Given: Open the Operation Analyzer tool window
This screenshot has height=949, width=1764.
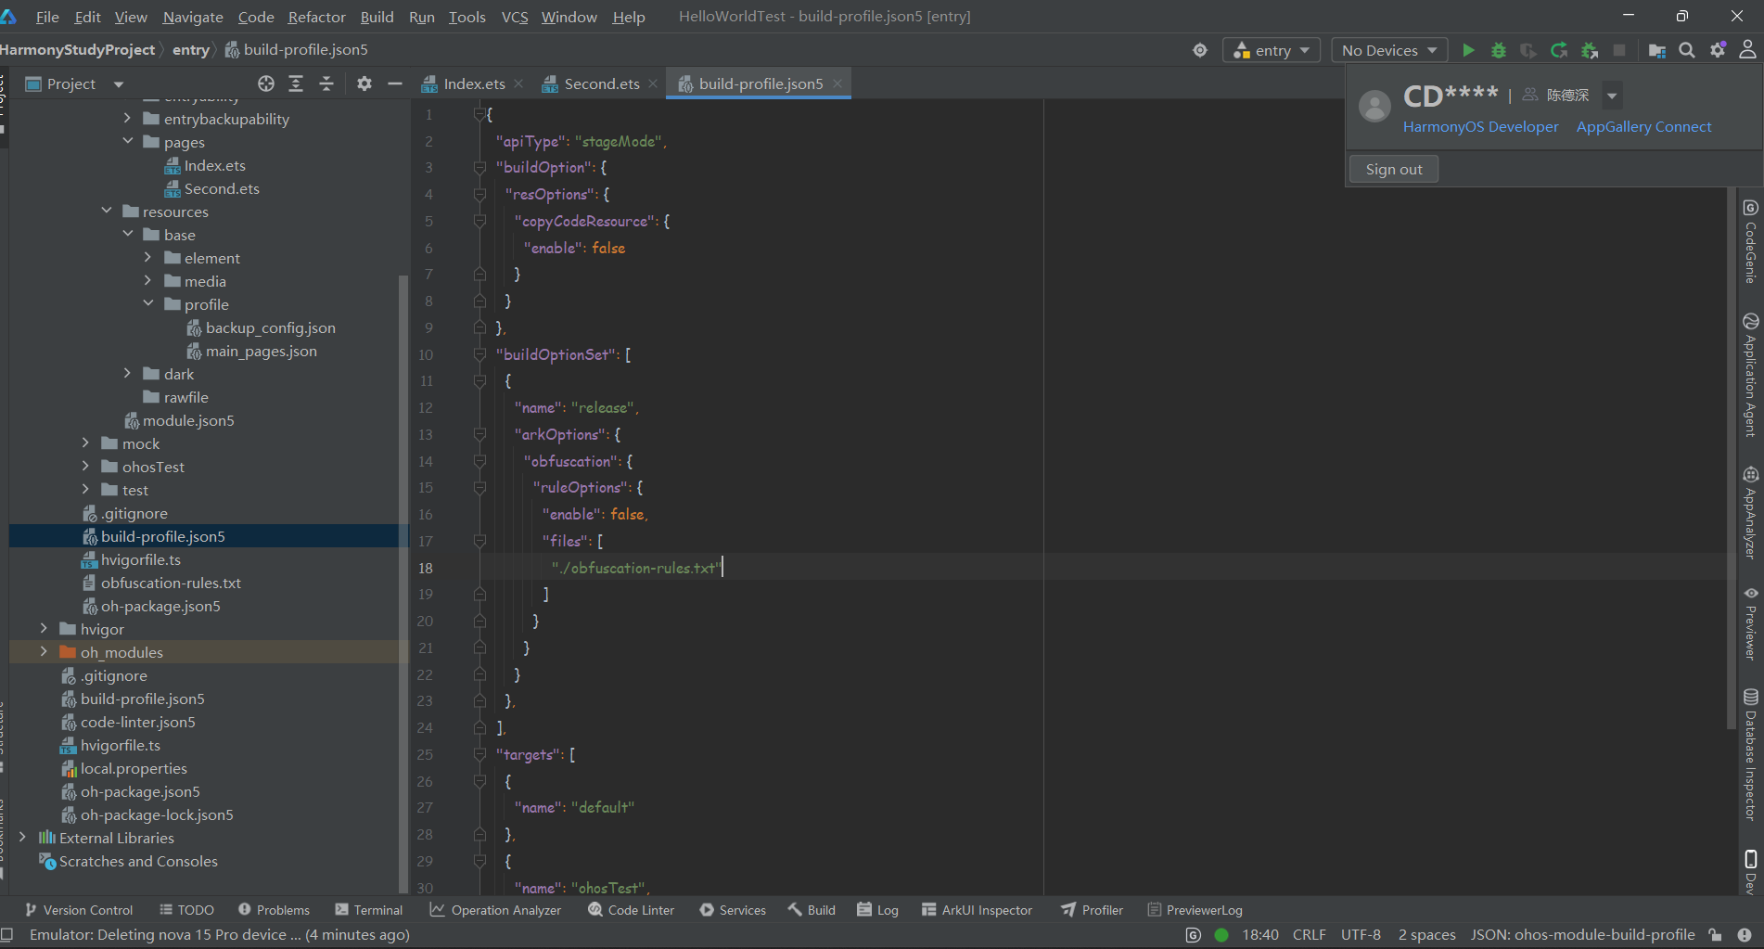Looking at the screenshot, I should 495,910.
